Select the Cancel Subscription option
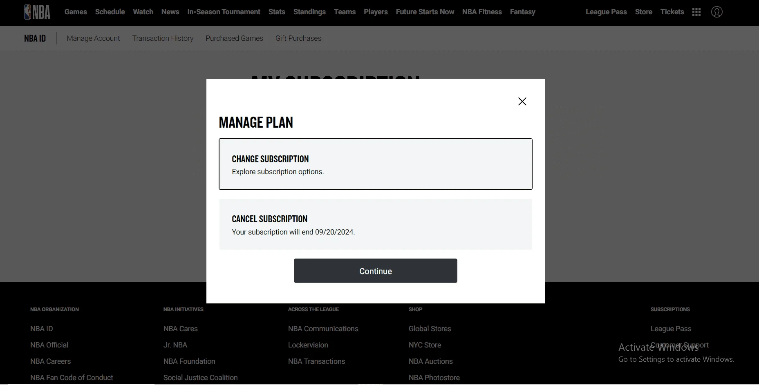759x385 pixels. coord(376,224)
